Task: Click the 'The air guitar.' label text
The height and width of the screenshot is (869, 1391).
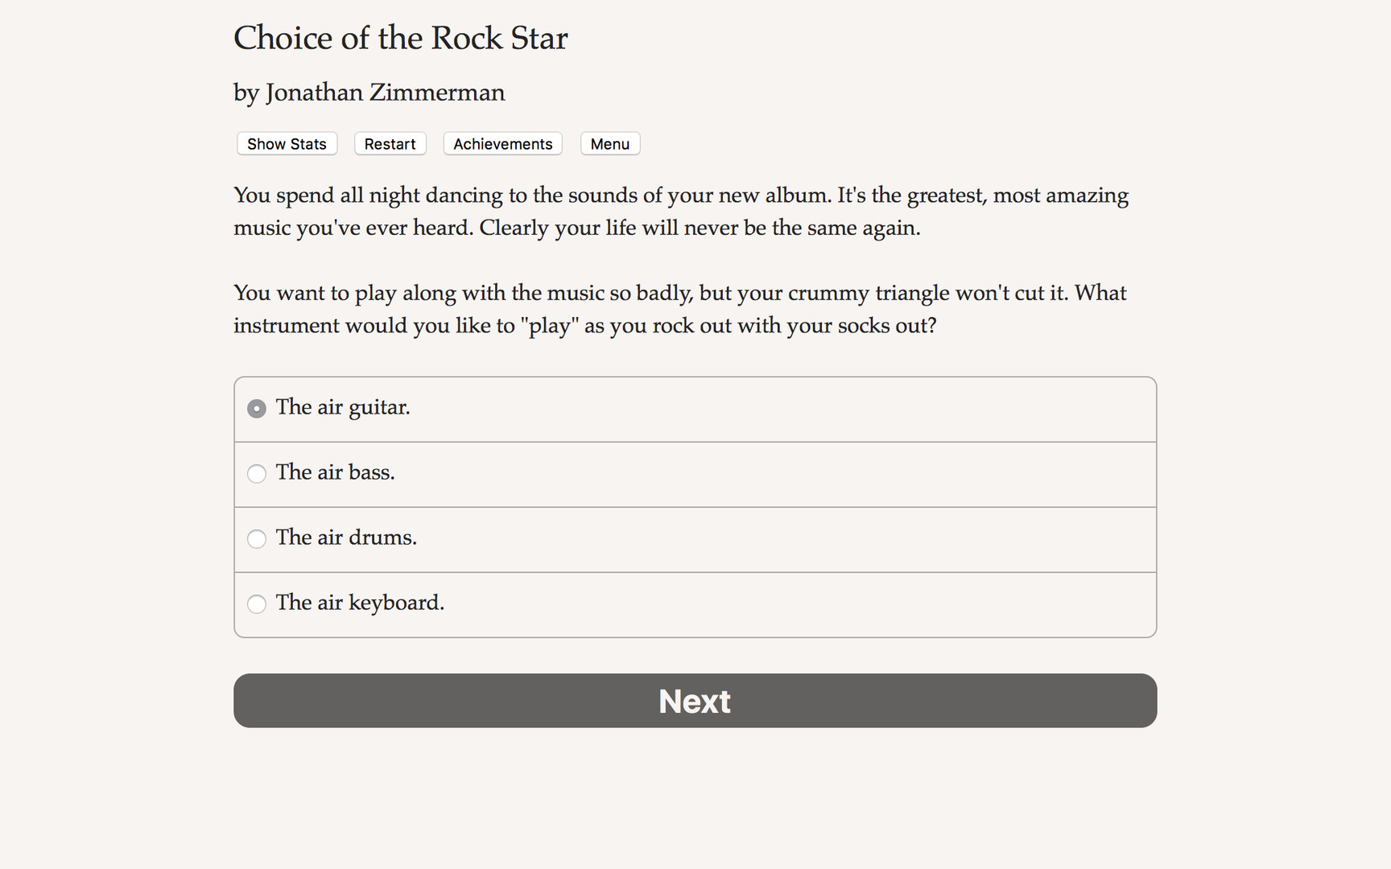Action: tap(343, 408)
